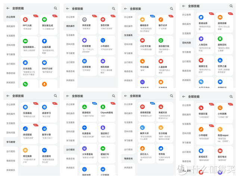Open the 星座运势 horoscope icon
This screenshot has width=239, height=179.
click(x=201, y=17)
